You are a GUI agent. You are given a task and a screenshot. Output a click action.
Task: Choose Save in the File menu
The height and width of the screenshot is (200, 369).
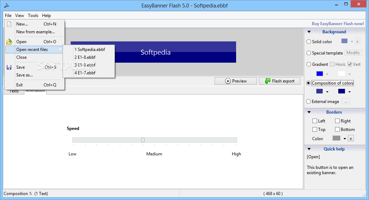click(x=35, y=67)
